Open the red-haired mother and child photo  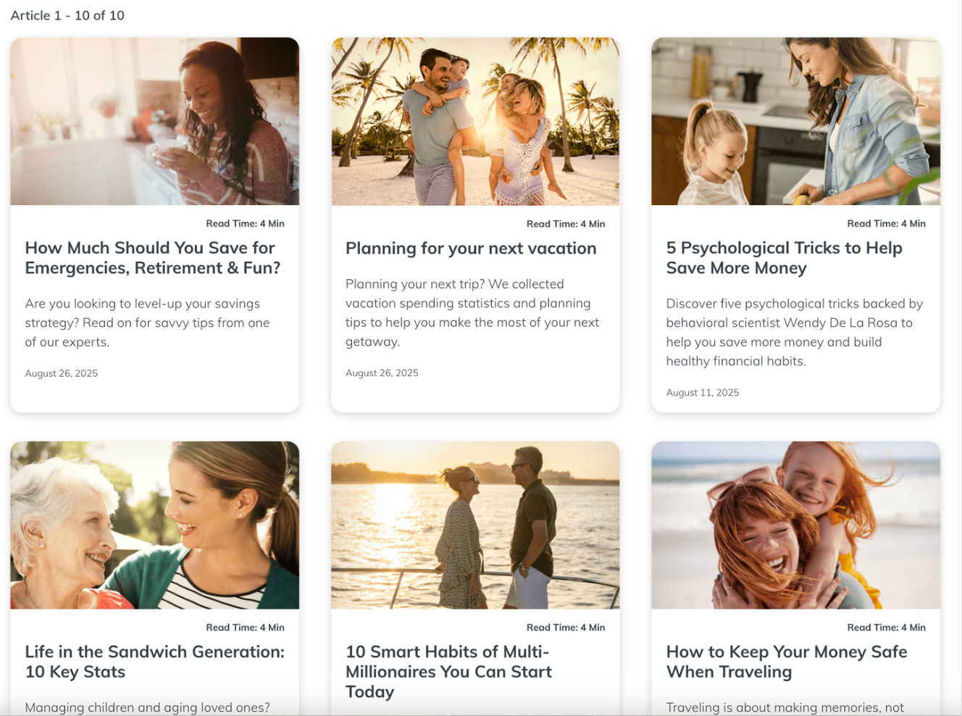coord(795,525)
